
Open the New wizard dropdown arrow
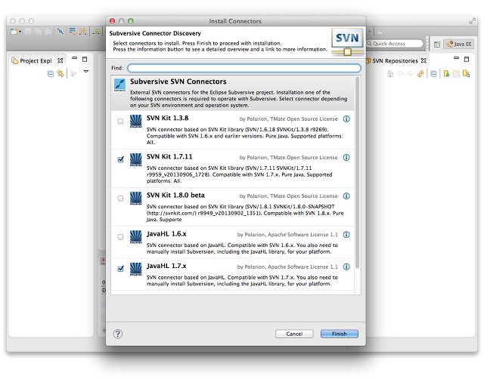pos(20,32)
